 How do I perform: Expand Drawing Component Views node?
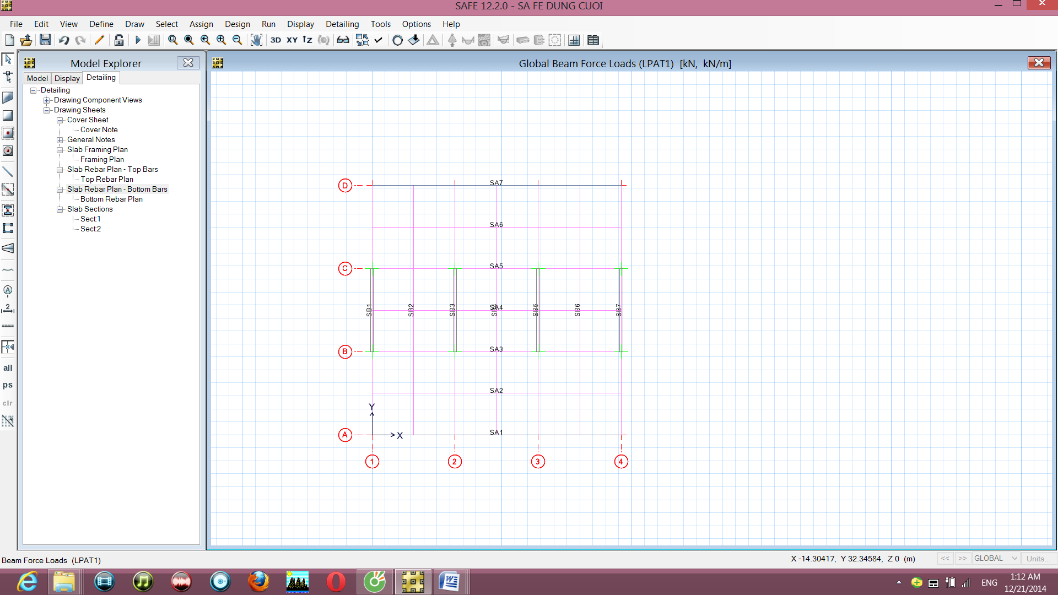point(47,100)
